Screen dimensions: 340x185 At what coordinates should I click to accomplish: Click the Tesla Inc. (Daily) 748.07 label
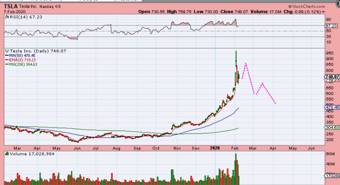tap(38, 51)
